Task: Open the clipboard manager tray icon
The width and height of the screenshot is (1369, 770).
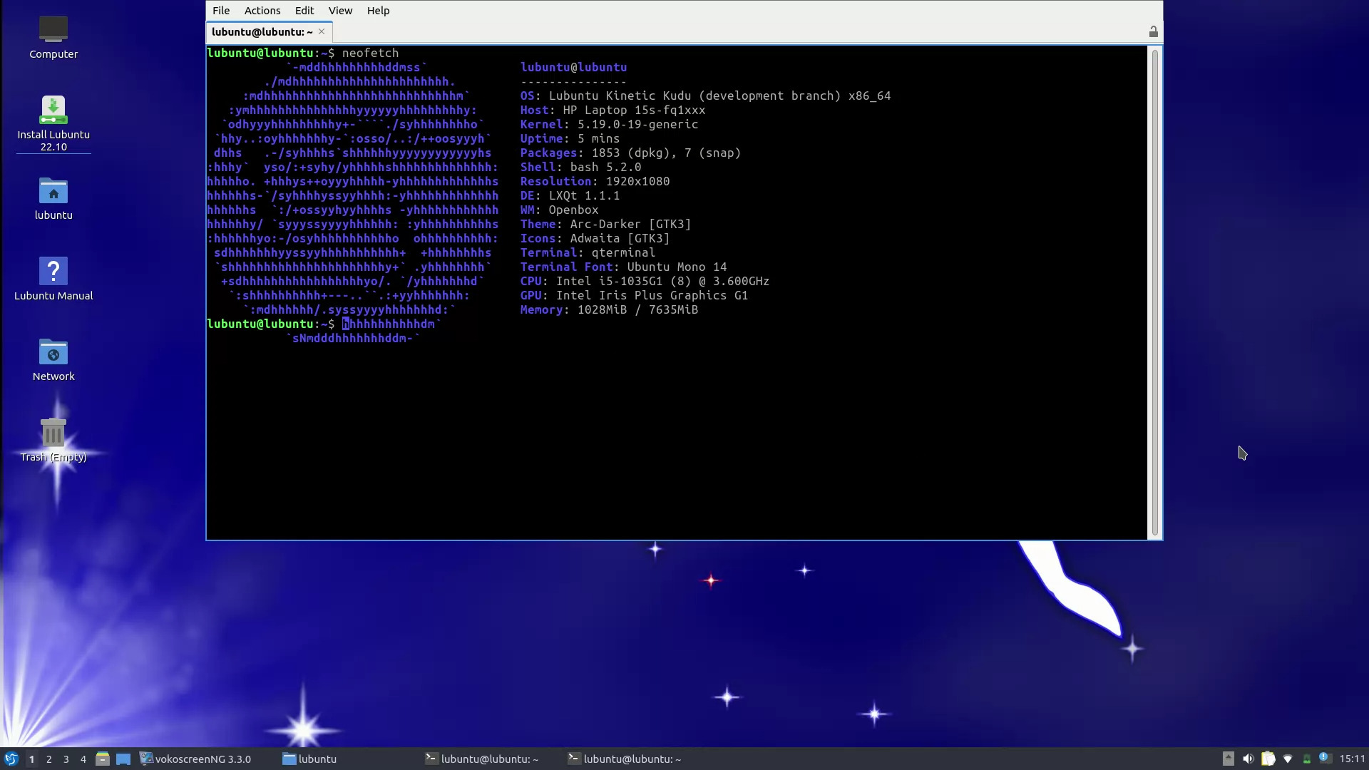Action: tap(1268, 759)
